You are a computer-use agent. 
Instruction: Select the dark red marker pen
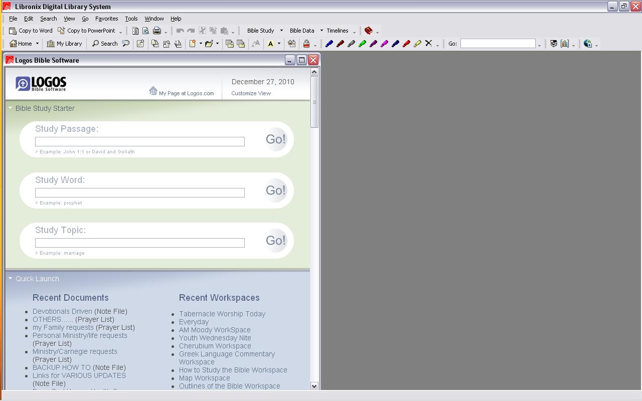[x=340, y=44]
